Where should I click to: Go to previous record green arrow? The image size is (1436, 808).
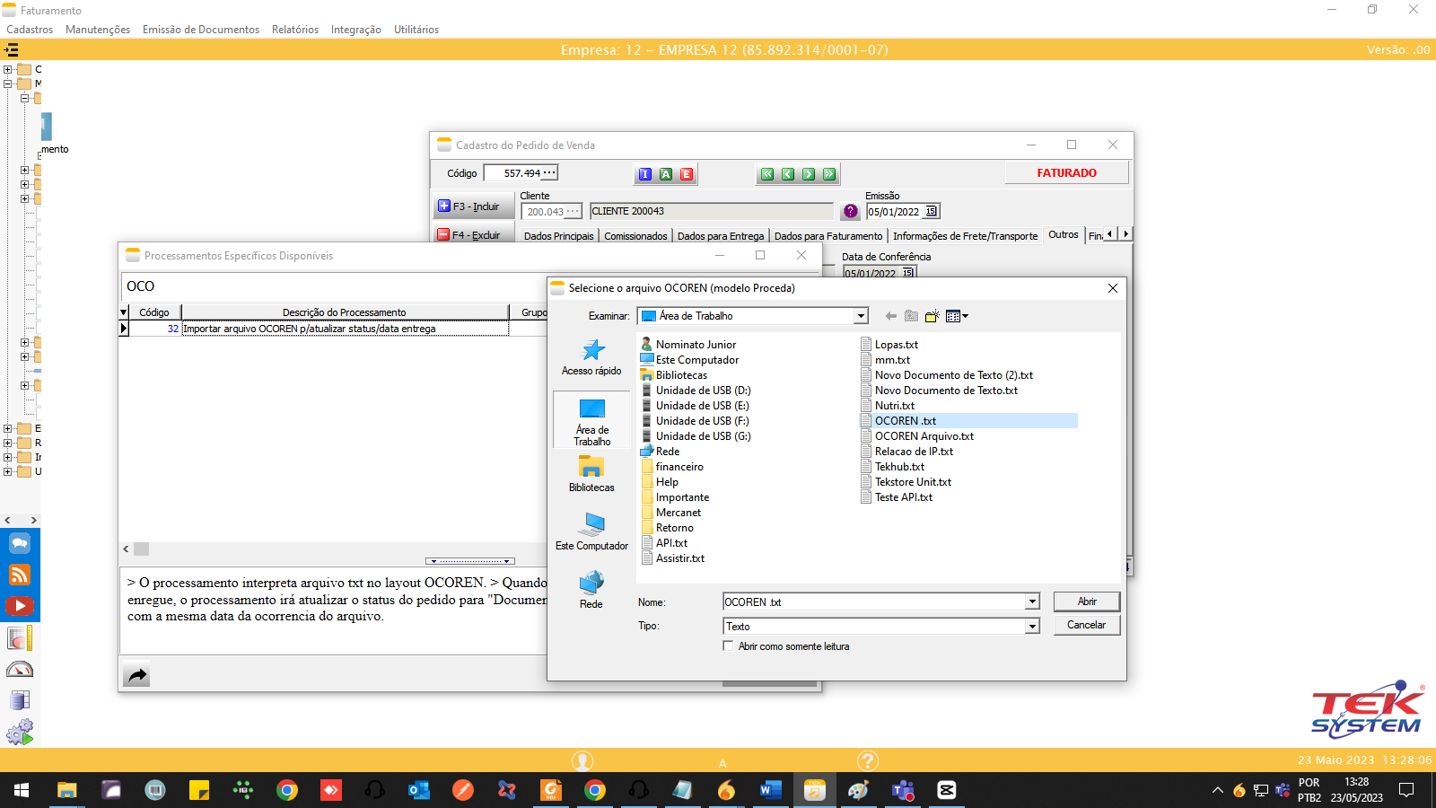788,174
